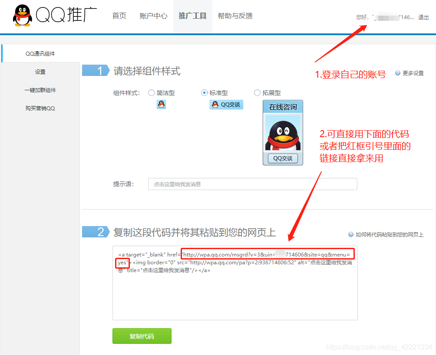Open the 首页 navigation item

(119, 16)
